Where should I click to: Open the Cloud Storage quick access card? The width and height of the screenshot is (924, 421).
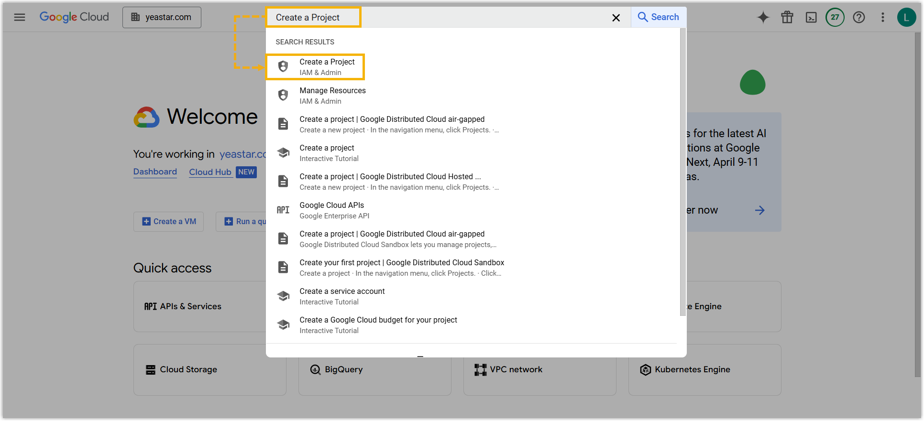tap(209, 370)
